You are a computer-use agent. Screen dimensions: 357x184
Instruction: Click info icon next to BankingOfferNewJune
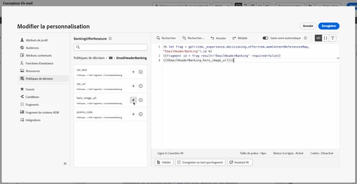pos(110,38)
